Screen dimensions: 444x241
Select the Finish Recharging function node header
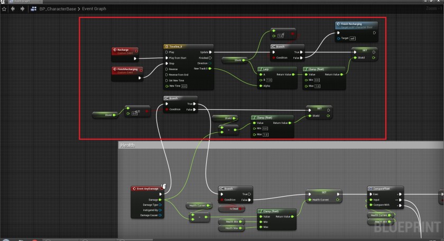[355, 25]
